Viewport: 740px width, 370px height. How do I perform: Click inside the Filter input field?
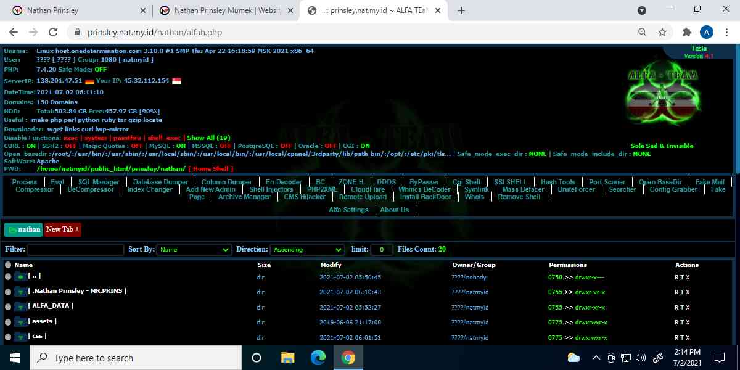coord(74,249)
